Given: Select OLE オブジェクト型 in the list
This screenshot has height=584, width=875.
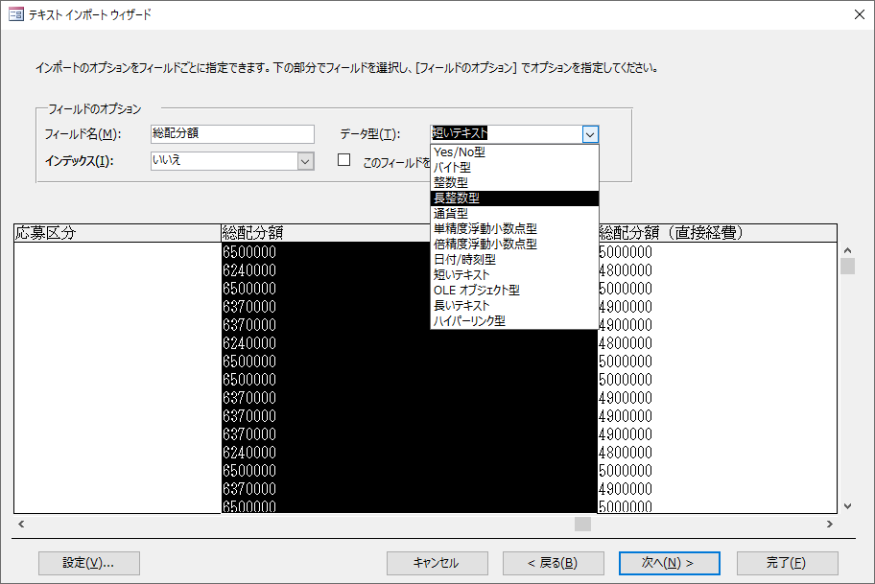Looking at the screenshot, I should 514,290.
